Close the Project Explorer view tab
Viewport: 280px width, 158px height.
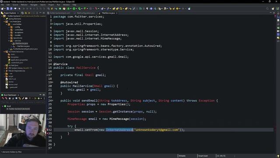coord(18,13)
